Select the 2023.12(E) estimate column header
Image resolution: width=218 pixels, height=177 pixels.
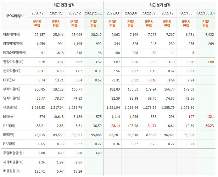click(94, 13)
